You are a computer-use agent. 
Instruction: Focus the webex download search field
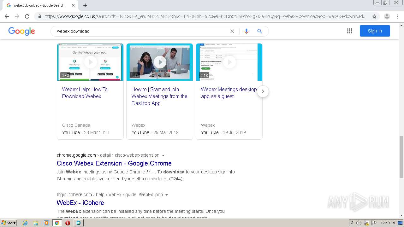point(142,31)
